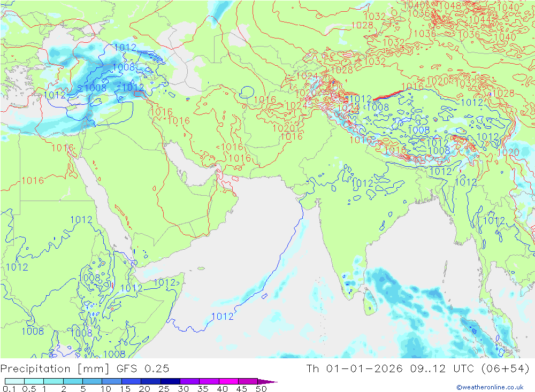Click the red '1016' label over Egypt
The width and height of the screenshot is (535, 392).
[33, 180]
